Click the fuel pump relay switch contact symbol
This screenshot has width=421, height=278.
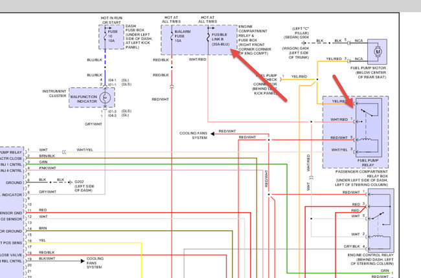(367, 112)
